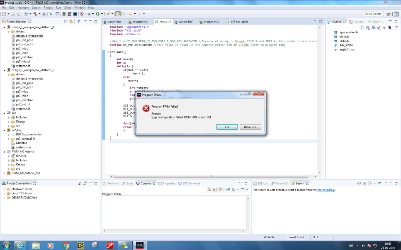The height and width of the screenshot is (250, 401).
Task: Open the Vivado taskbar icon
Action: pyautogui.click(x=124, y=245)
